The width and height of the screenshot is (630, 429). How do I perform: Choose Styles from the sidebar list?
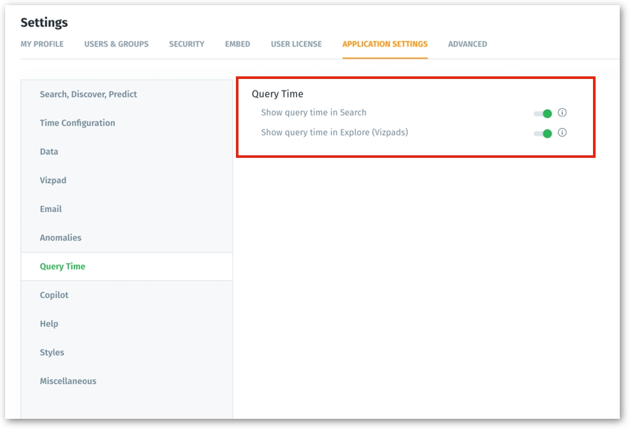[52, 352]
